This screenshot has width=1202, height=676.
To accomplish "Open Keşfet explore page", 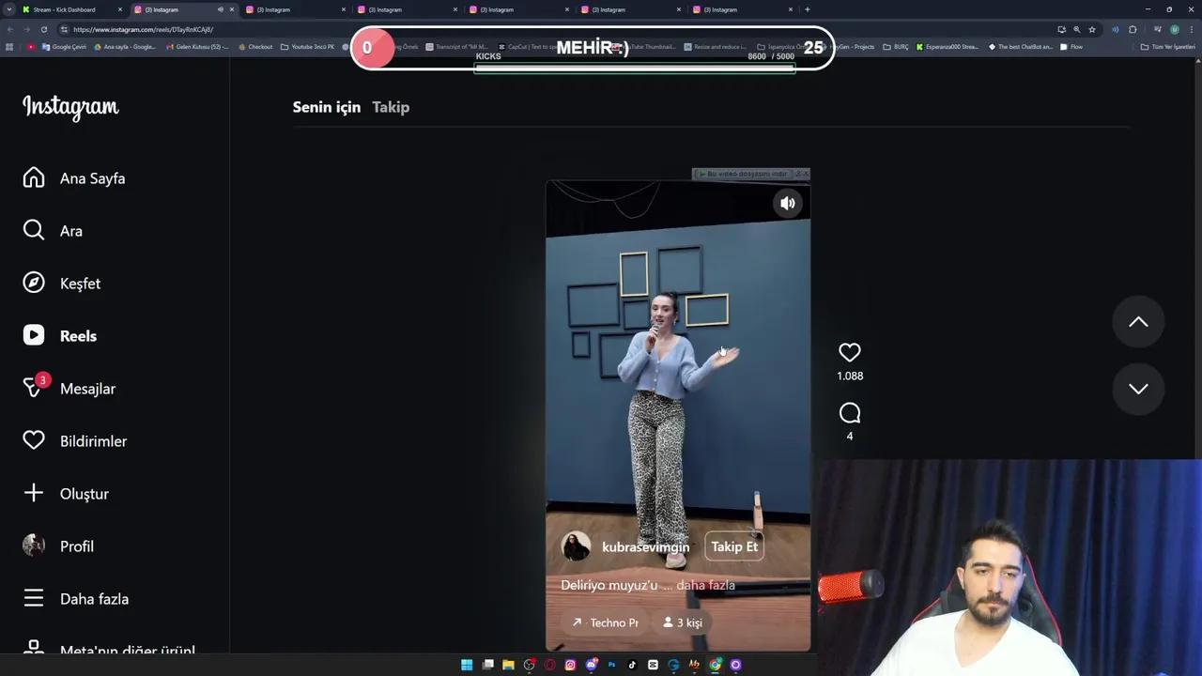I will pyautogui.click(x=62, y=284).
